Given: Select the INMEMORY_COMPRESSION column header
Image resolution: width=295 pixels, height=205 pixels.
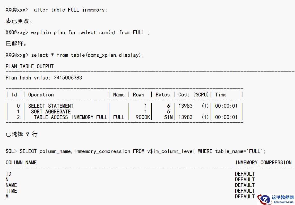Looking at the screenshot, I should pyautogui.click(x=263, y=163).
